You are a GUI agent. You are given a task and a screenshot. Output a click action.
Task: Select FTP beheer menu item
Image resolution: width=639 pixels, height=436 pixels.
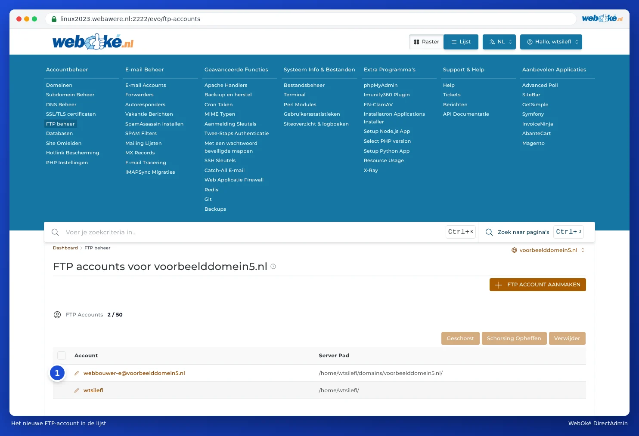point(60,124)
